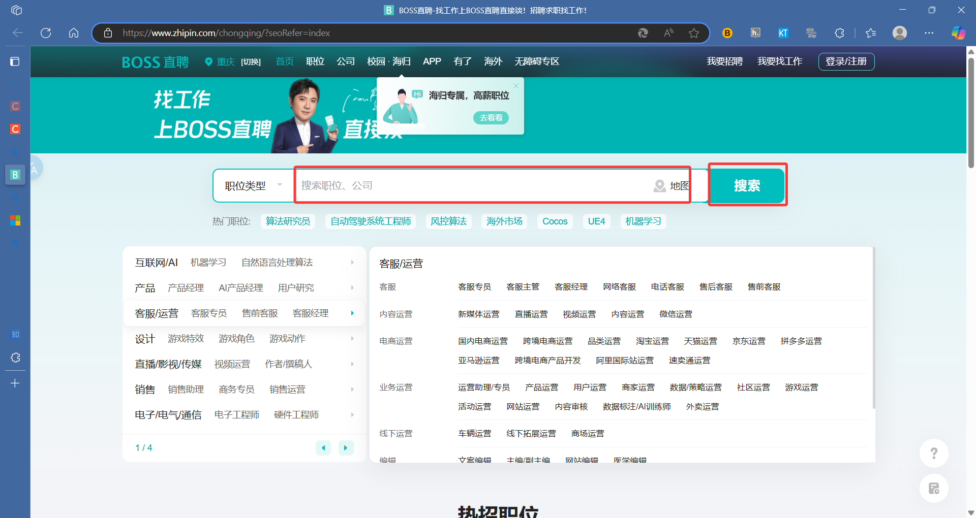Image resolution: width=976 pixels, height=518 pixels.
Task: Expand 直播/影视/传媒 category arrow
Action: [352, 364]
